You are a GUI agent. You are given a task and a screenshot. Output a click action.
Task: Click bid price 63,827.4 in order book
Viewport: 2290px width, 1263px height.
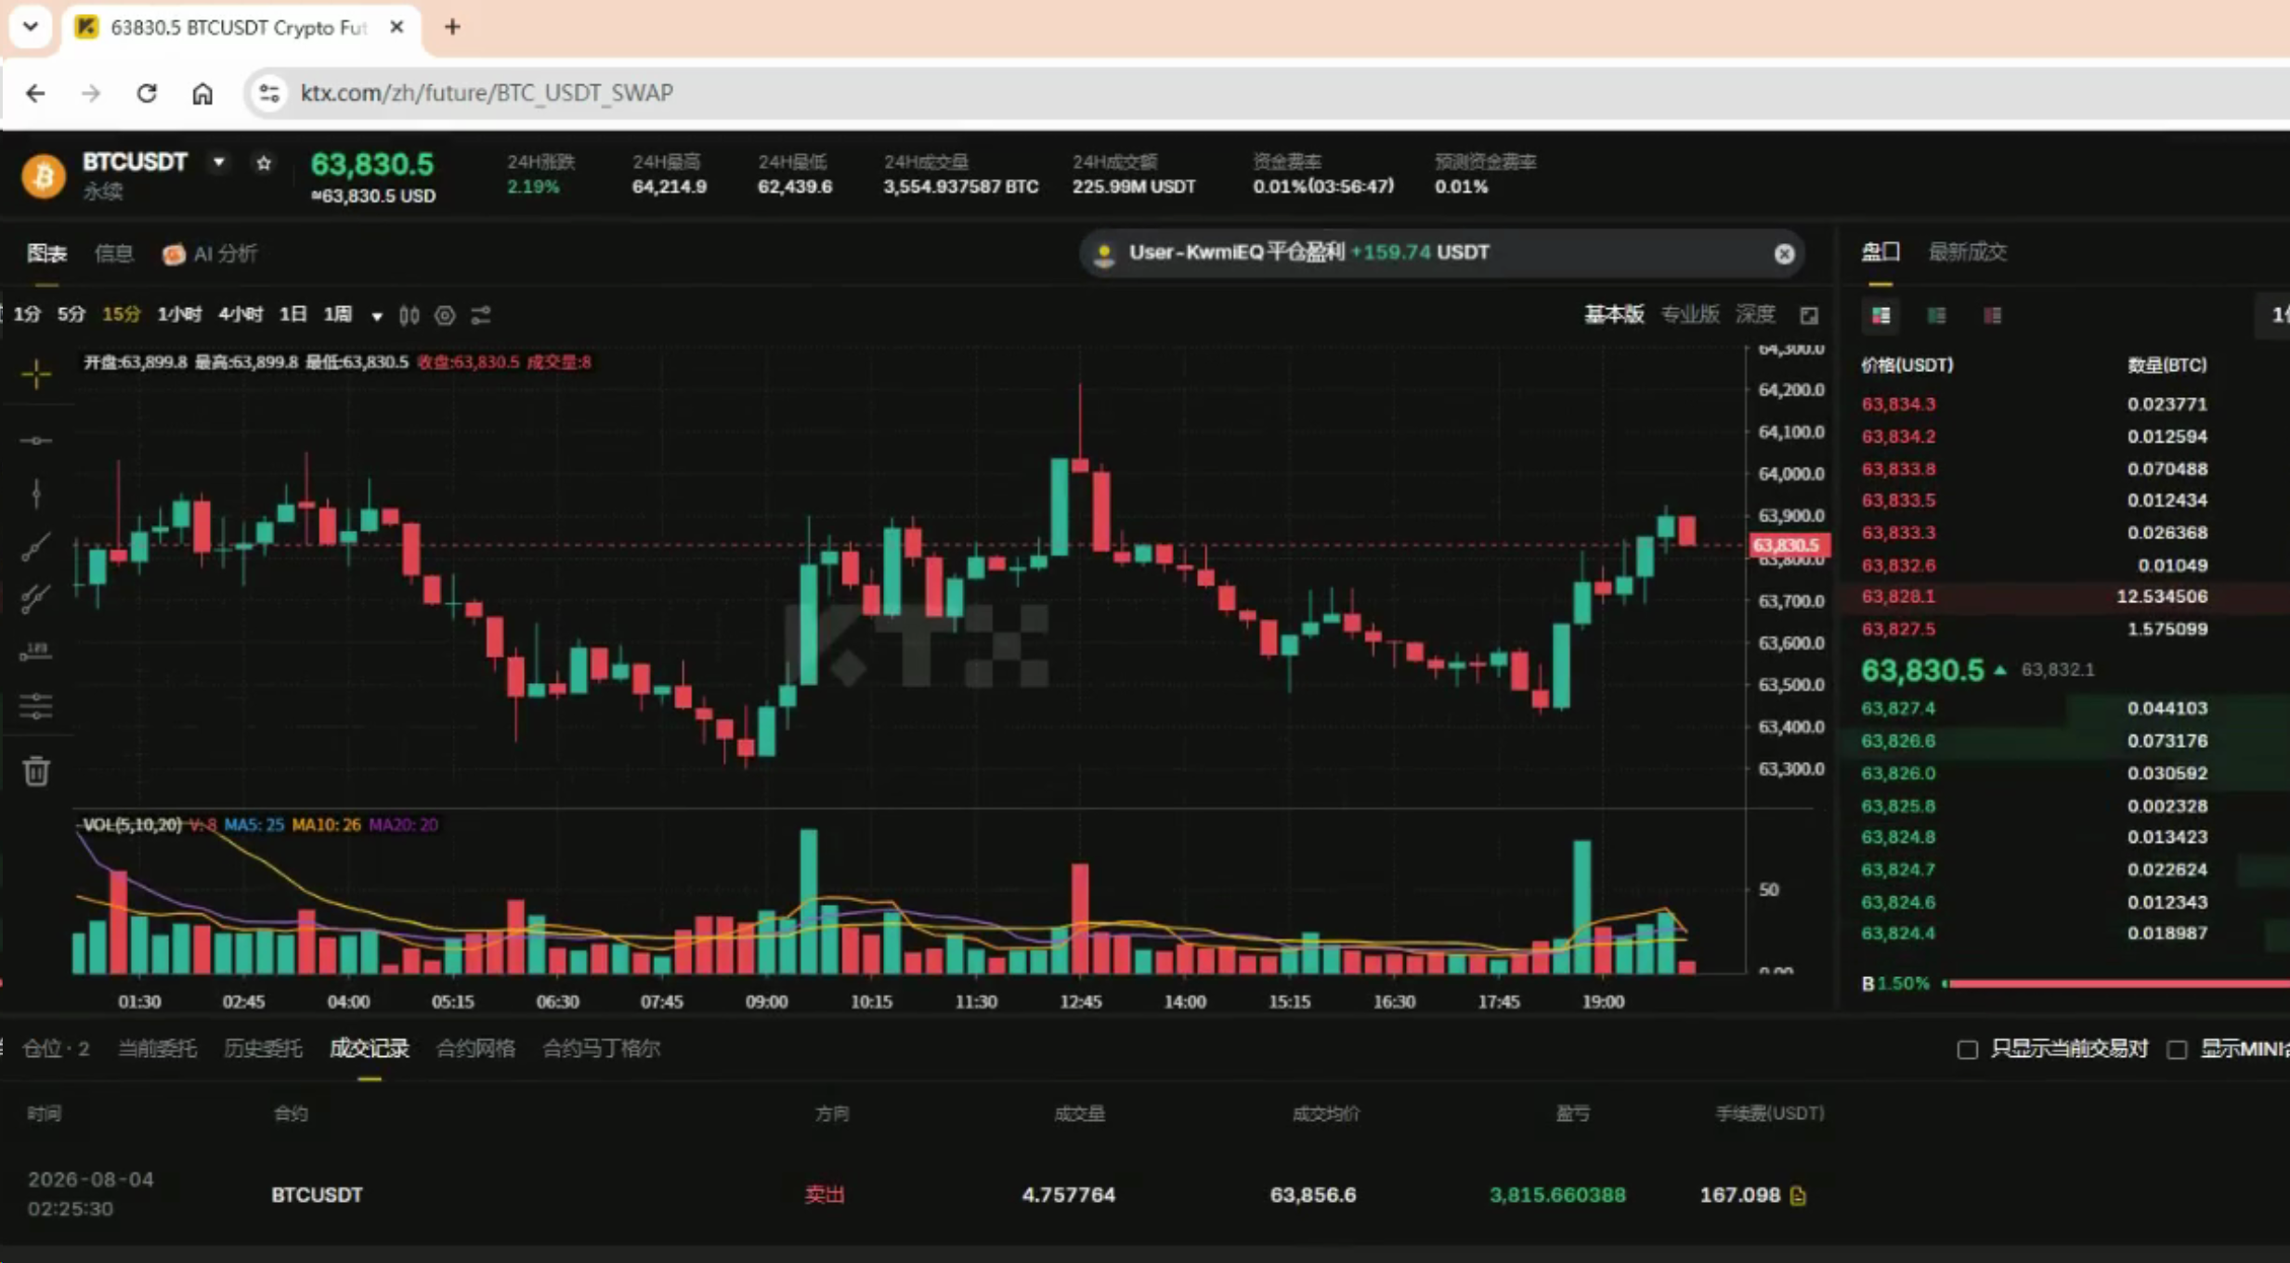(1898, 709)
